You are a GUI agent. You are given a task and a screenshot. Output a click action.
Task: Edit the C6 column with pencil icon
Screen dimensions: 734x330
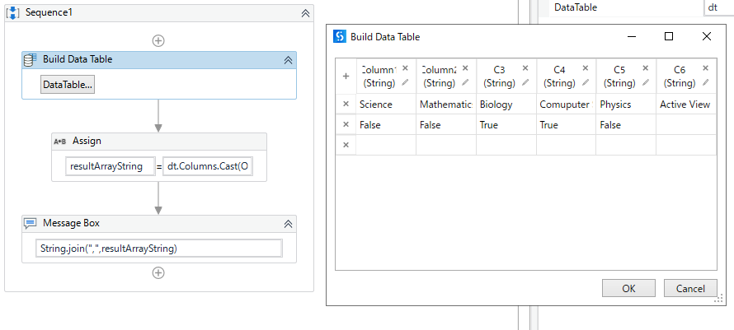[707, 82]
